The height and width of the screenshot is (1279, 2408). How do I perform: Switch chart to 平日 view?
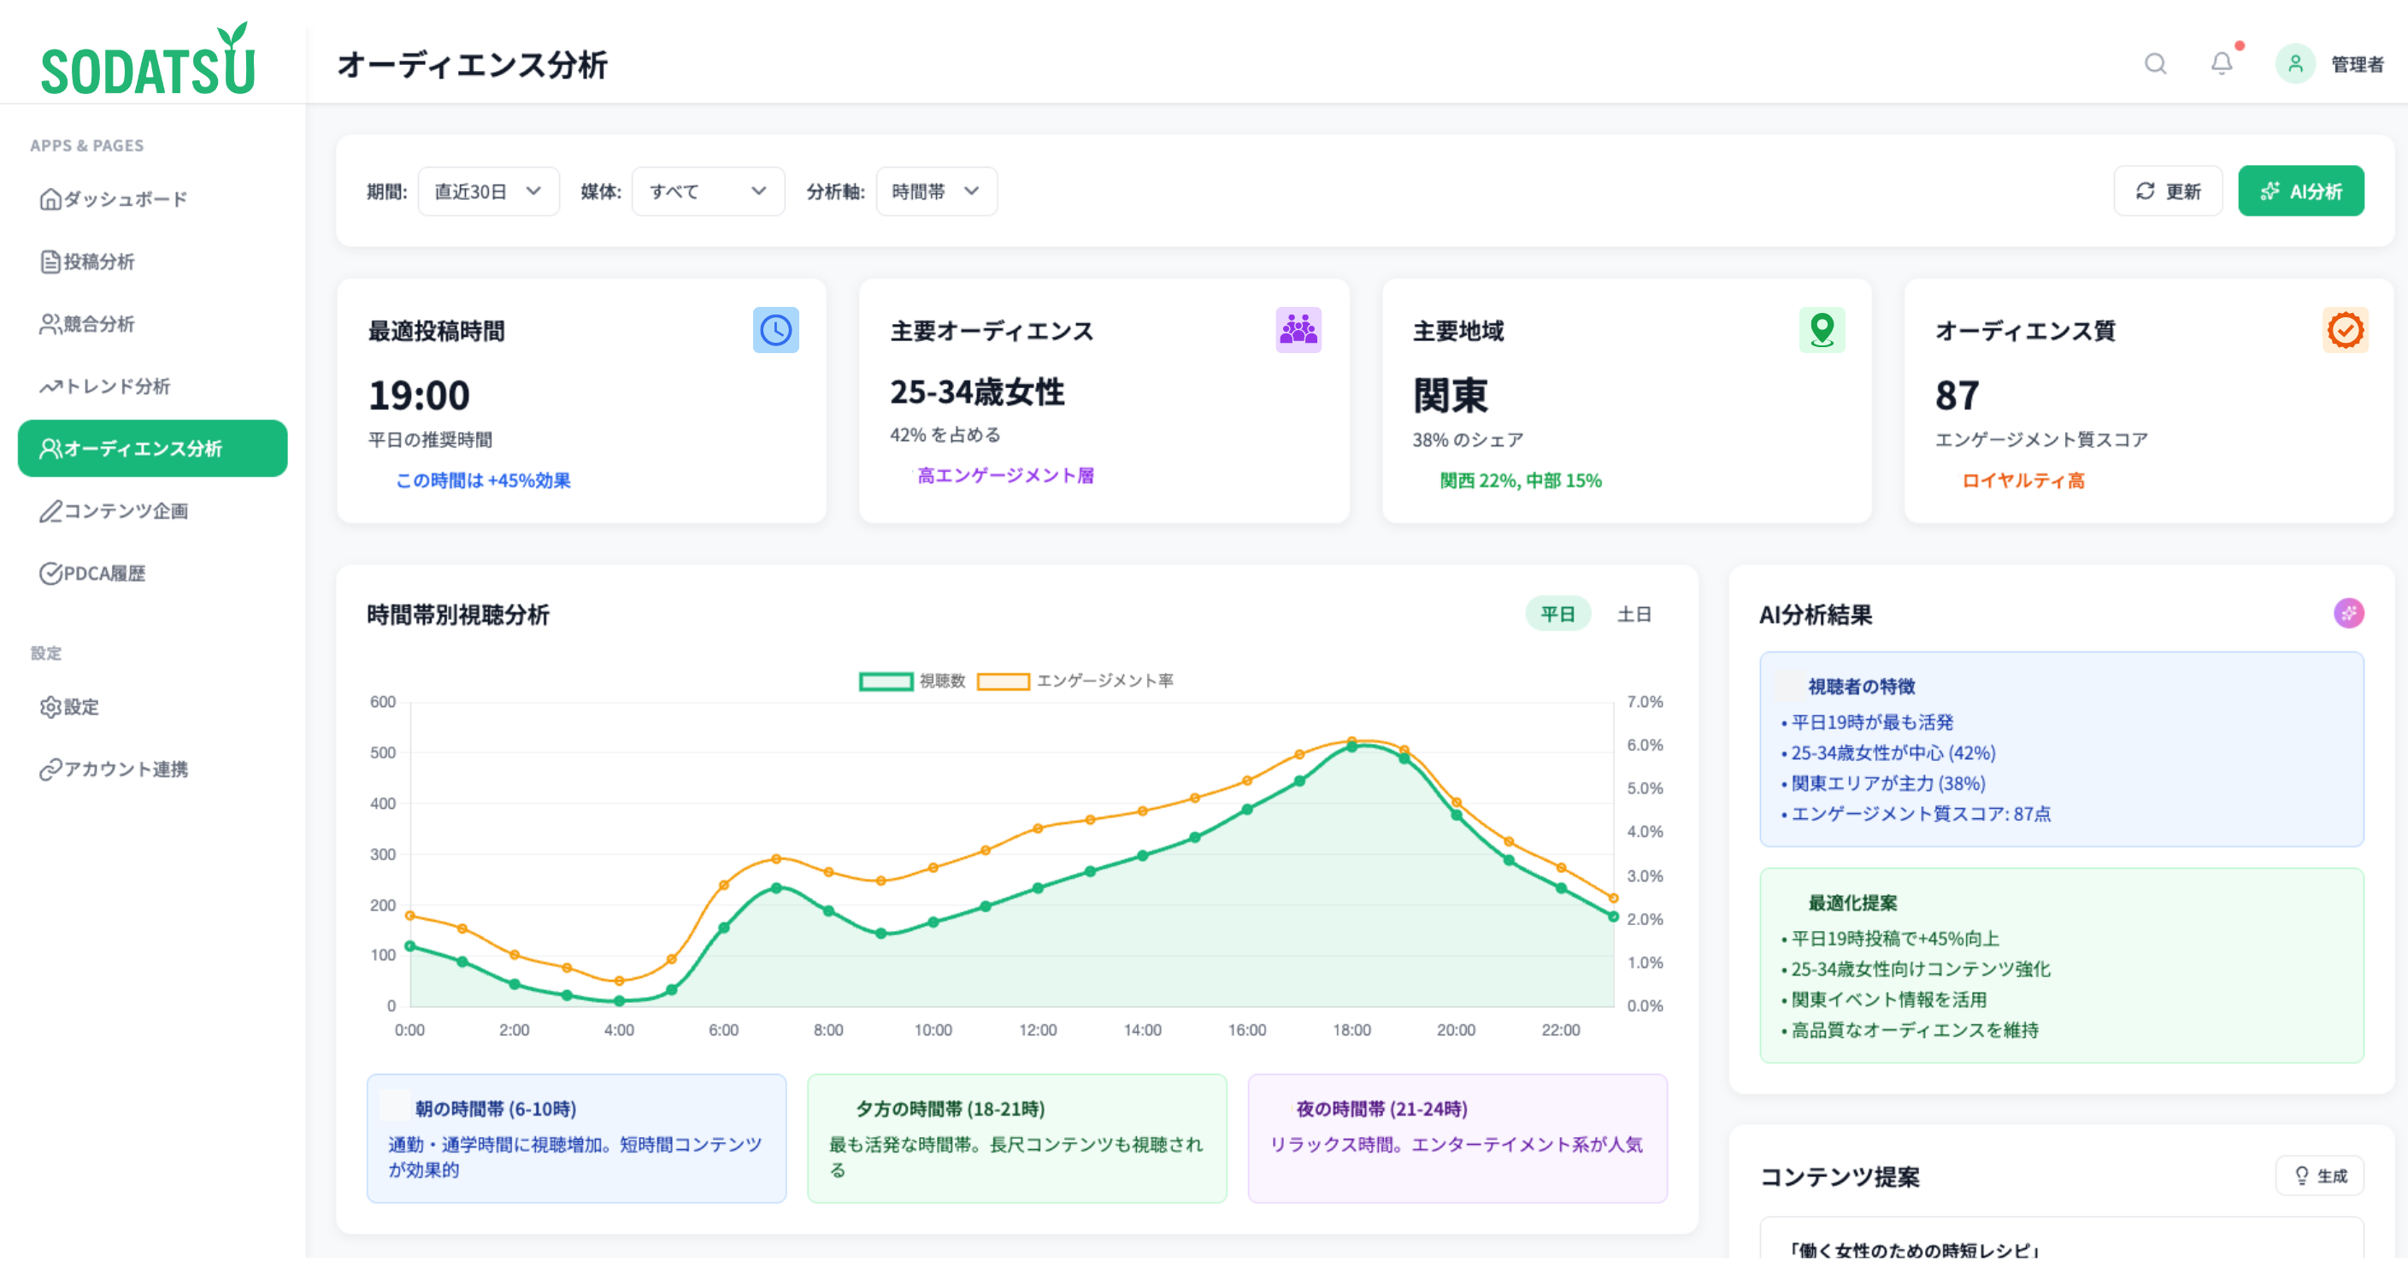1557,614
